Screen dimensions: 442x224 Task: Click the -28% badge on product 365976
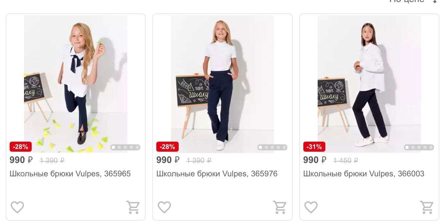pyautogui.click(x=167, y=147)
